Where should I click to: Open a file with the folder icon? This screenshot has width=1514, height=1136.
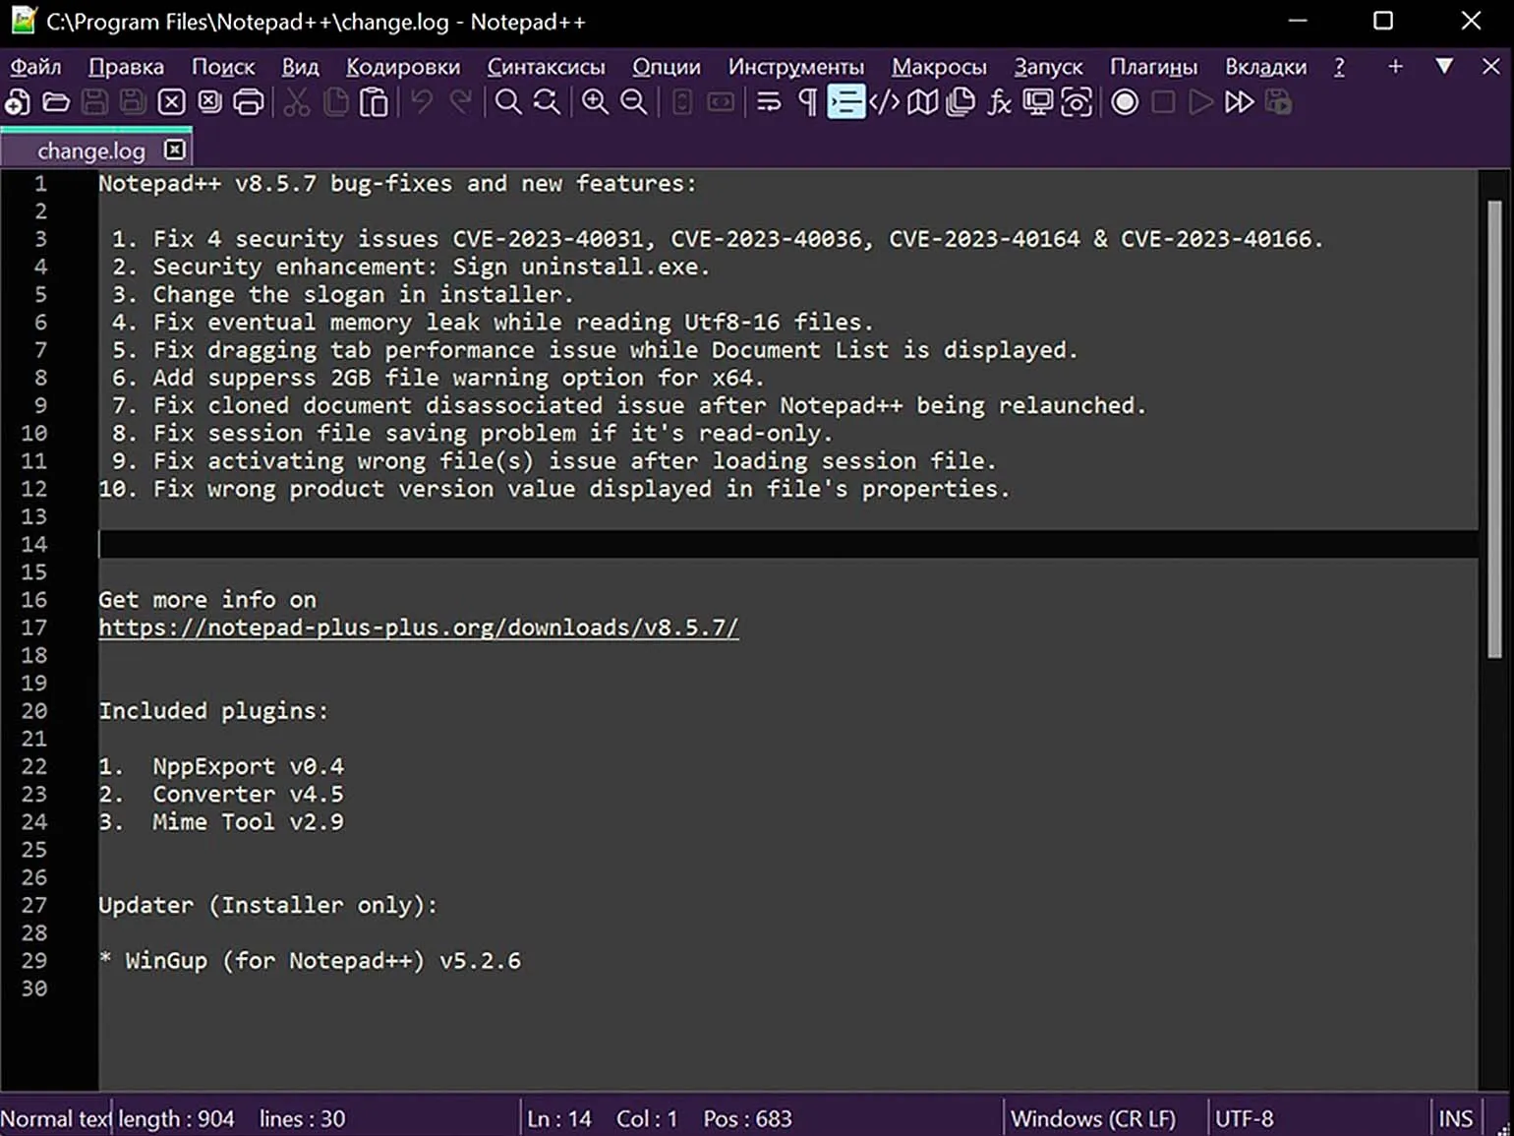(x=56, y=102)
